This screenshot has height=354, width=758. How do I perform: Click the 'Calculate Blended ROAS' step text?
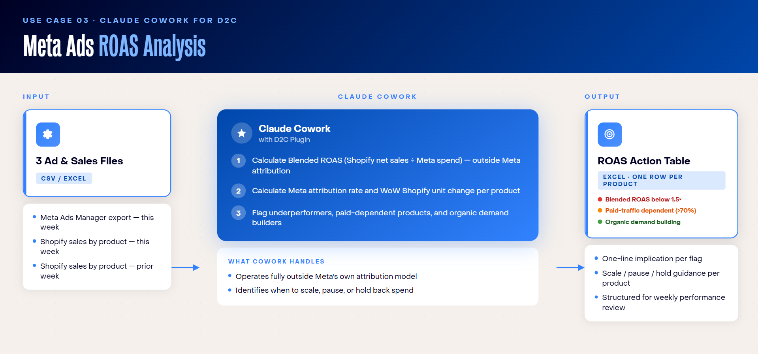tap(386, 166)
